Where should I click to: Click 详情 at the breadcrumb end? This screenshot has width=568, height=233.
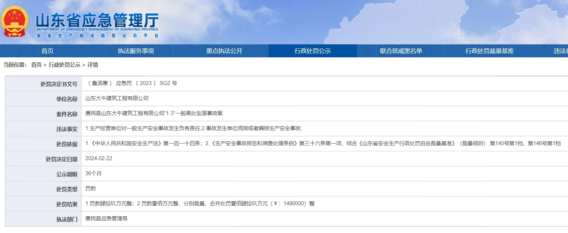(x=93, y=65)
